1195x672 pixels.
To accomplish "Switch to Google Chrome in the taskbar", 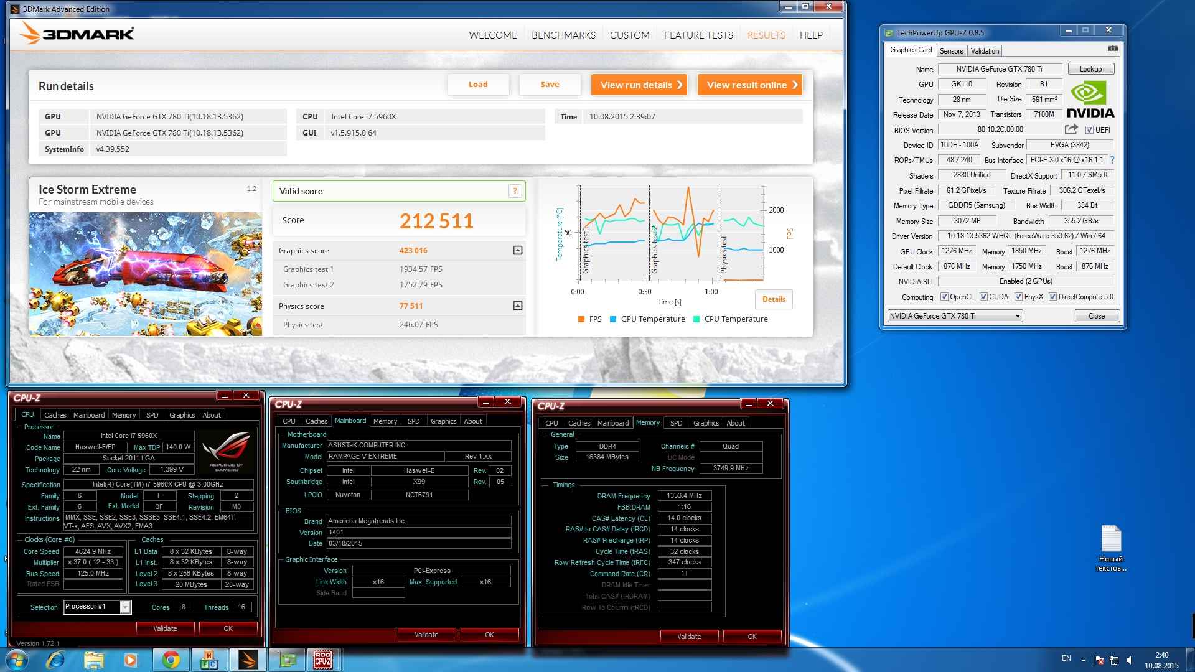I will [x=171, y=660].
